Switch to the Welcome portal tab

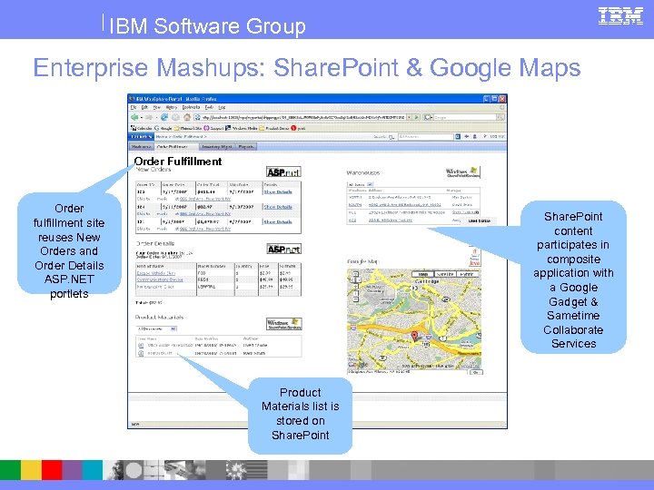pyautogui.click(x=142, y=147)
